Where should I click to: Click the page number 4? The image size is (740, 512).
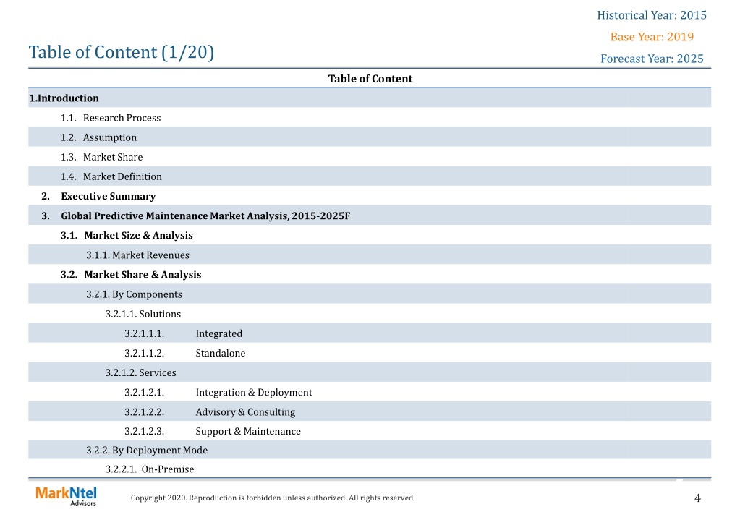697,498
